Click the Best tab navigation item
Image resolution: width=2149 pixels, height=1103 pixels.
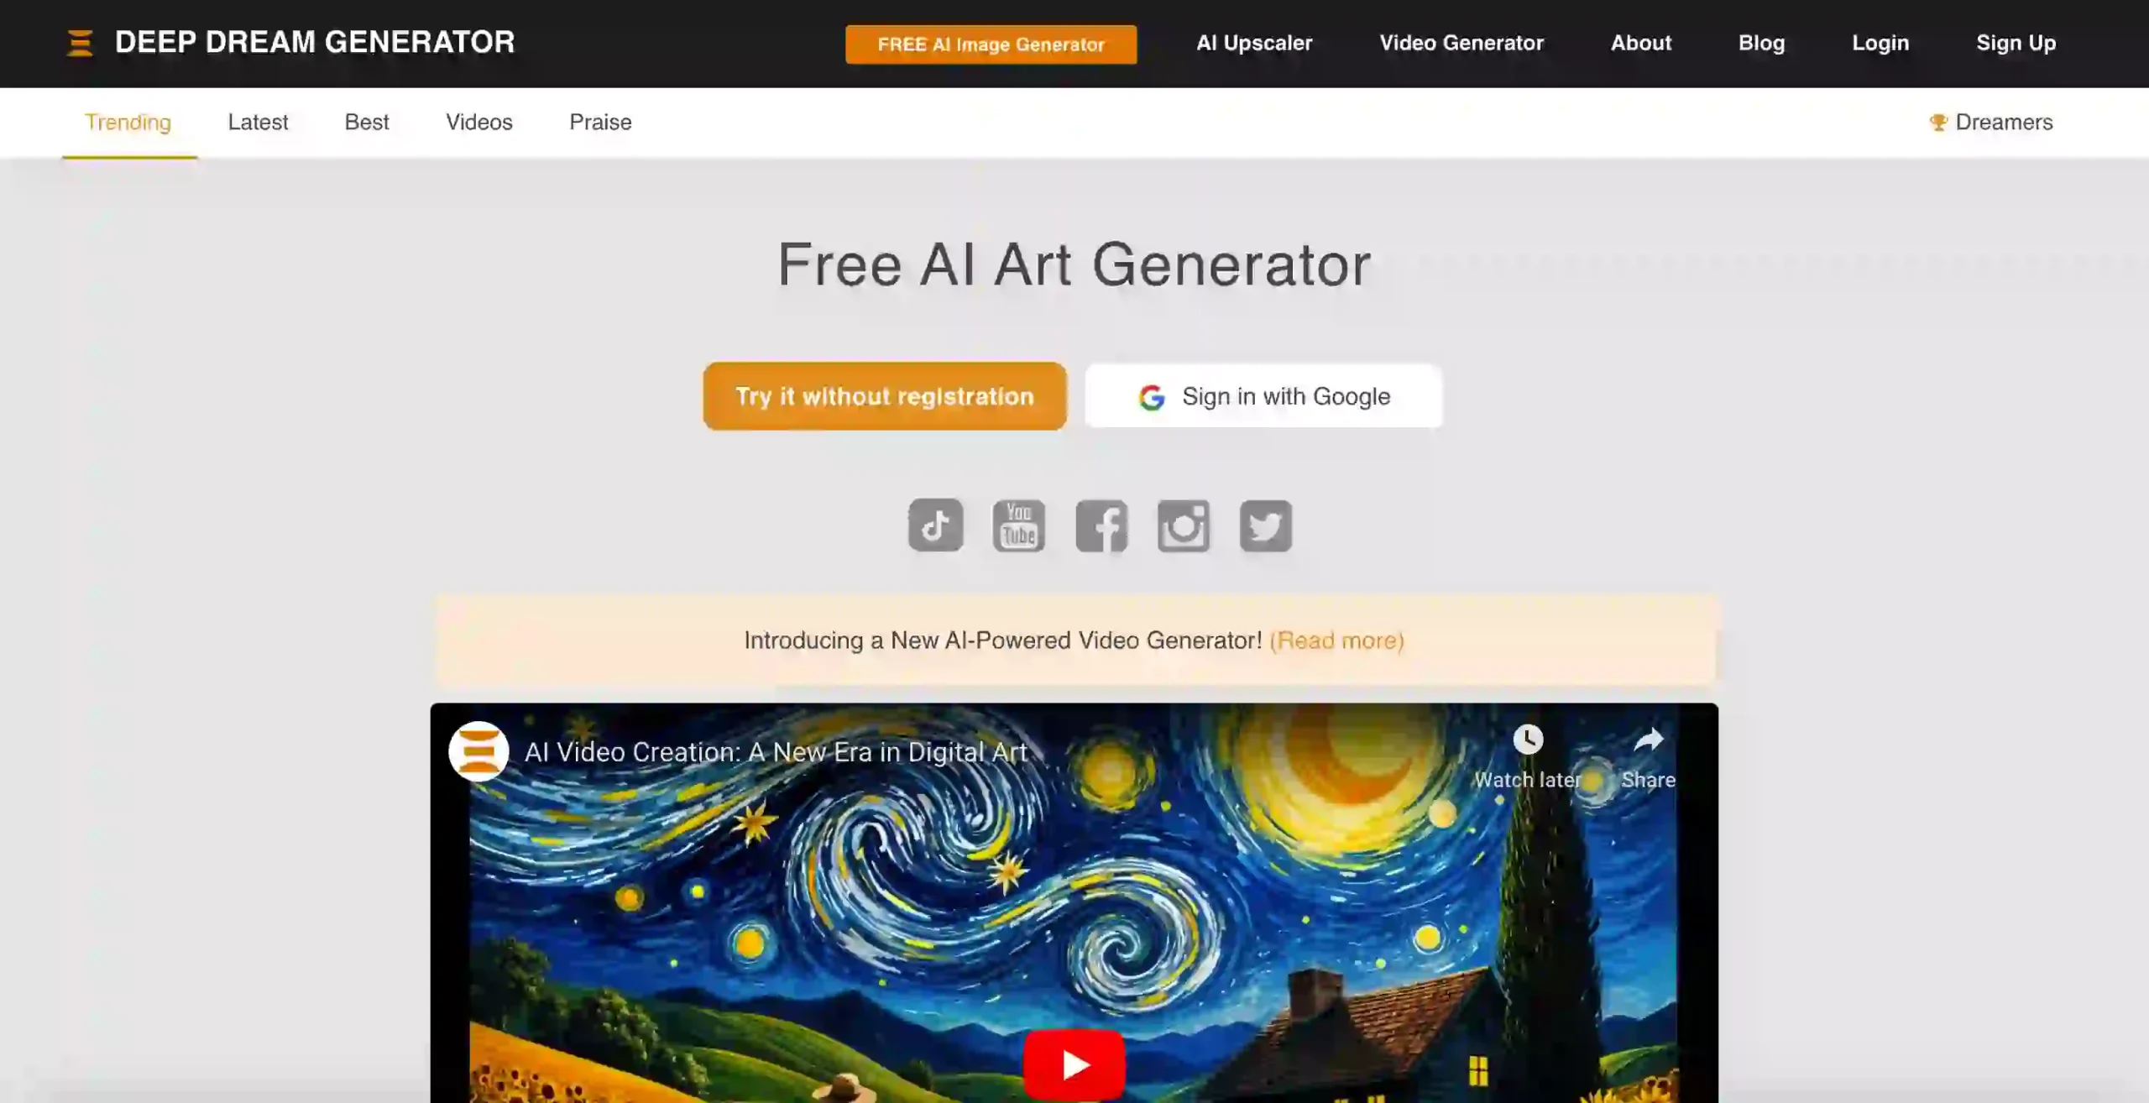(366, 121)
